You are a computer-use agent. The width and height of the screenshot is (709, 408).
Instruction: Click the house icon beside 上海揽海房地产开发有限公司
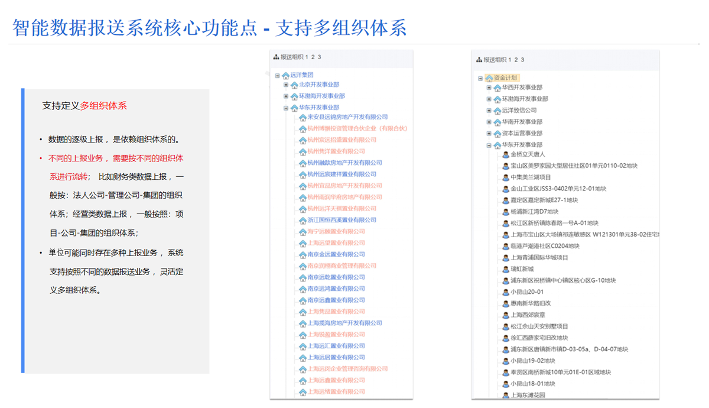(303, 324)
